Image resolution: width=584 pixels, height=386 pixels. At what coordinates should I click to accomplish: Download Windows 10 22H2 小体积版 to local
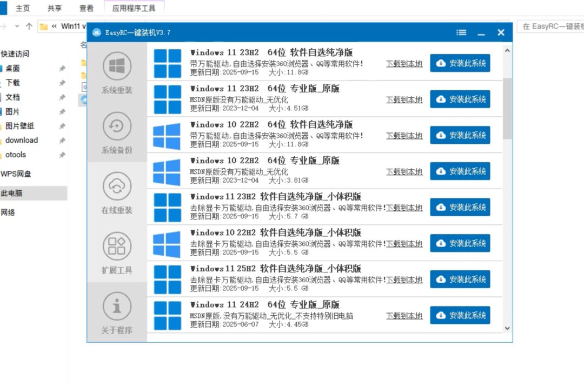404,244
